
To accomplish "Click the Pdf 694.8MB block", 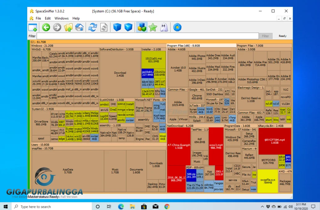I will (199, 141).
